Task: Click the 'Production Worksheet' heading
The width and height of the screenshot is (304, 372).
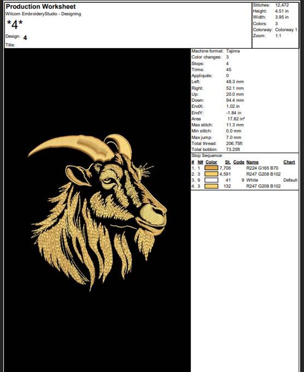Action: tap(41, 7)
